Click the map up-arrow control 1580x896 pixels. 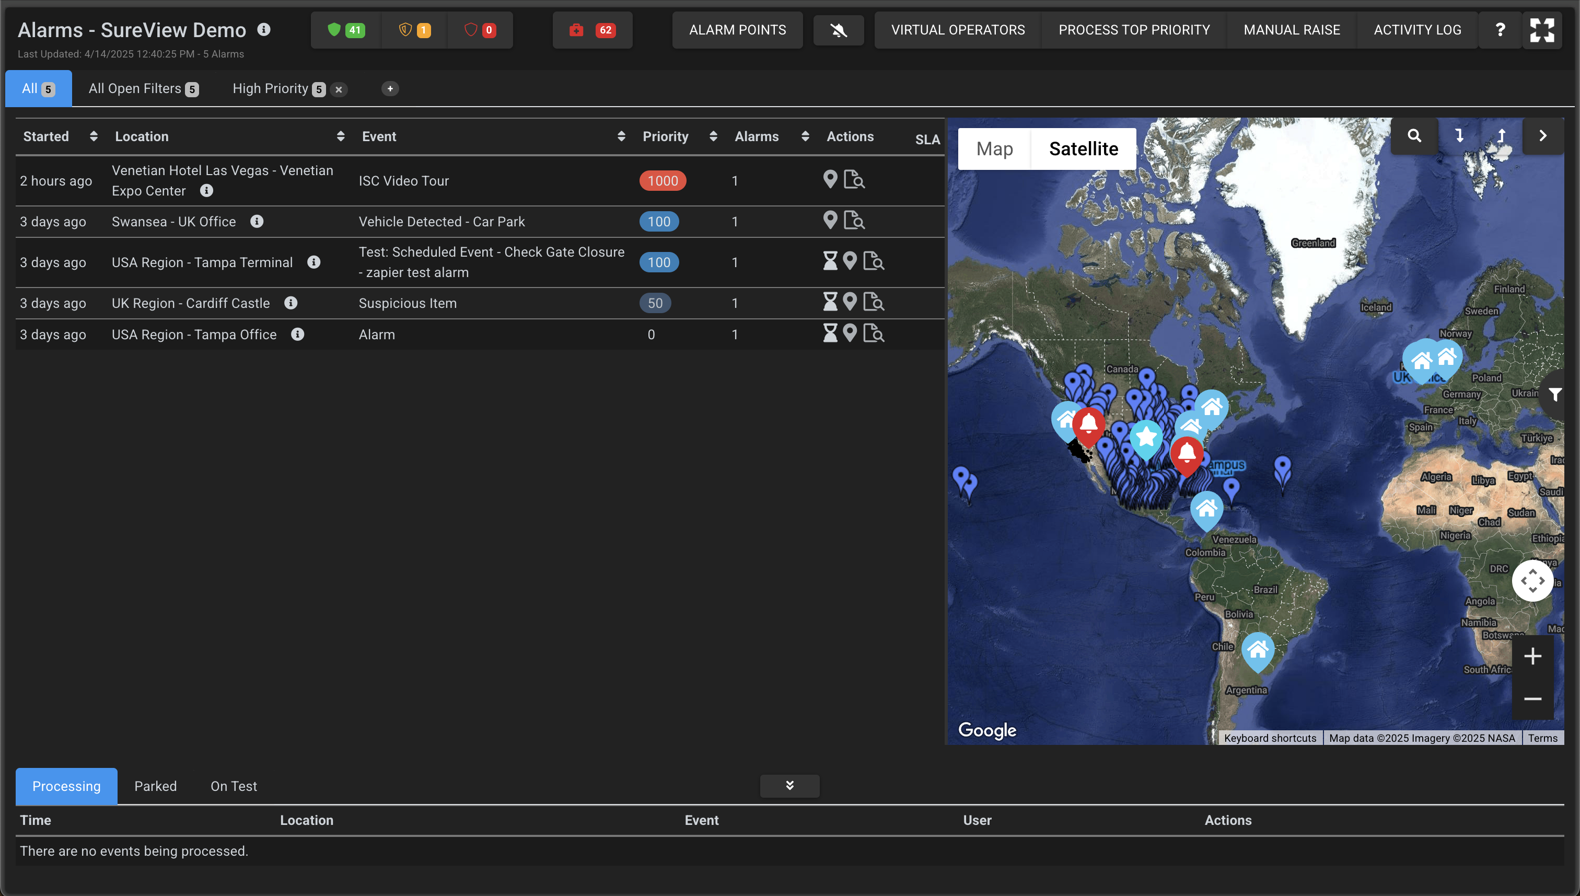(x=1501, y=135)
